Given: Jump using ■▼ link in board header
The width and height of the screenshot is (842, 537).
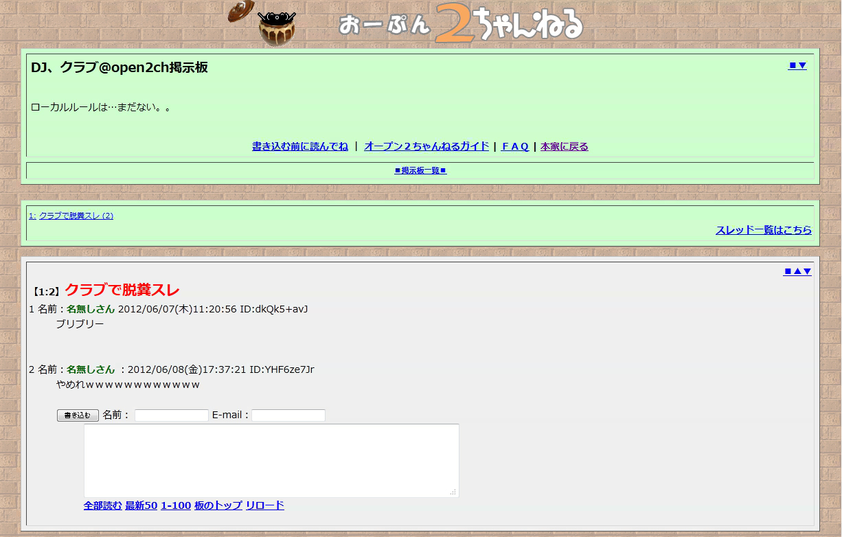Looking at the screenshot, I should tap(797, 65).
